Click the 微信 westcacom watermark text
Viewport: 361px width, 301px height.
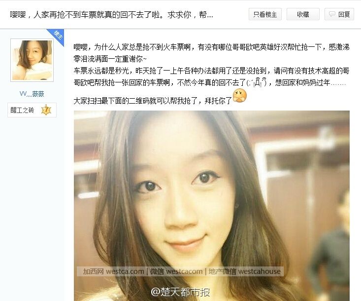176,271
